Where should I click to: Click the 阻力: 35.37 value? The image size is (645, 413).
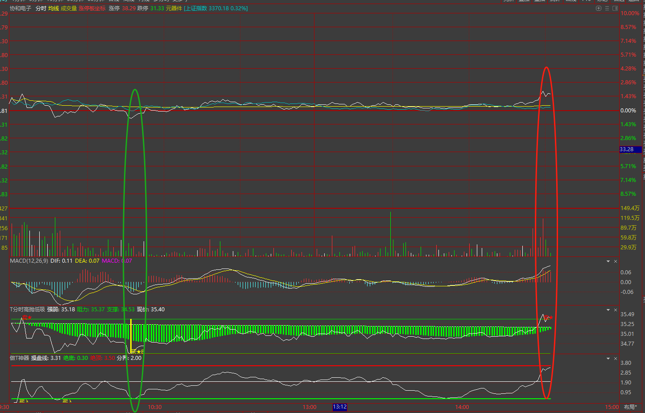click(91, 309)
